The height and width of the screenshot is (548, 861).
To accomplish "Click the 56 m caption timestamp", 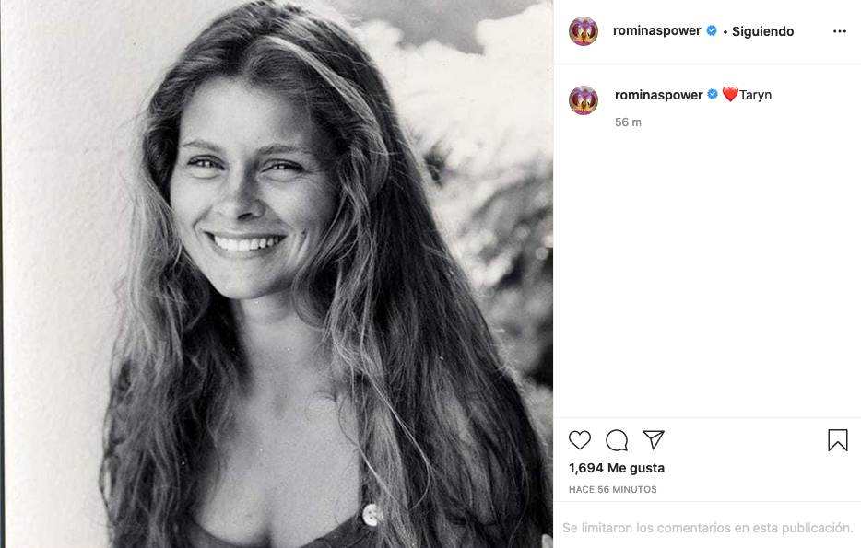I will coord(628,122).
